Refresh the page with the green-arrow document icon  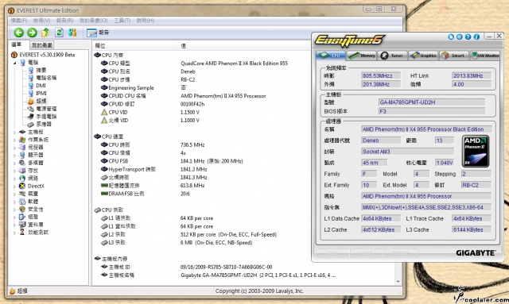59,33
